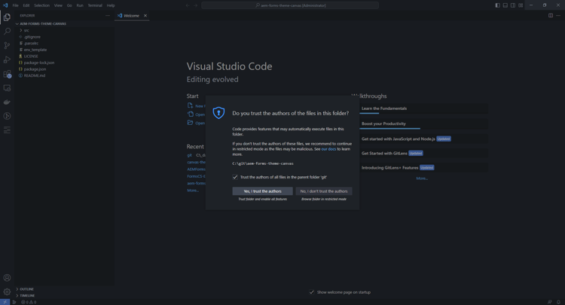Toggle Show welcome page on startup

click(312, 292)
